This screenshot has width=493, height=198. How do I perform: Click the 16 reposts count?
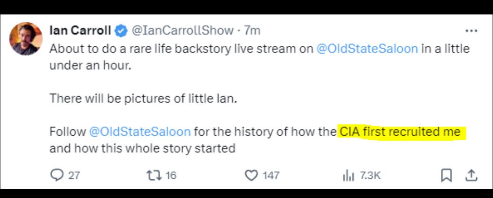[x=171, y=176]
